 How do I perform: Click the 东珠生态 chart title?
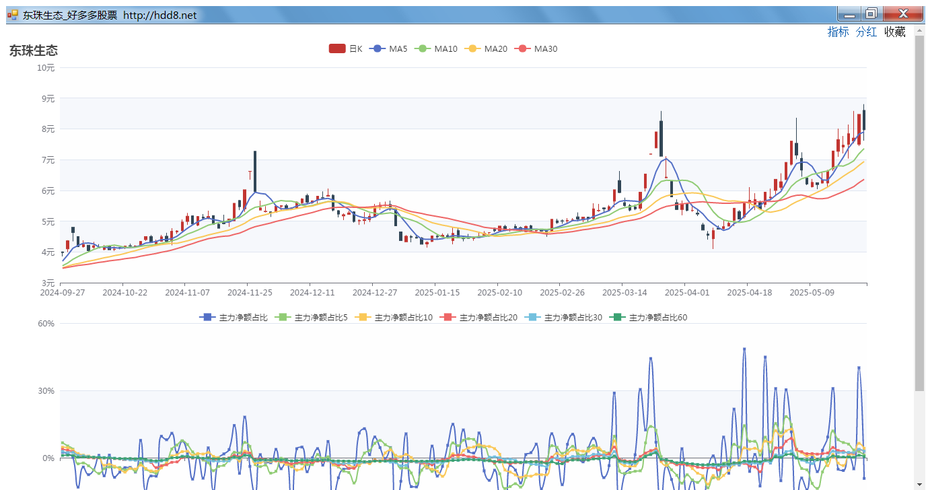point(34,50)
